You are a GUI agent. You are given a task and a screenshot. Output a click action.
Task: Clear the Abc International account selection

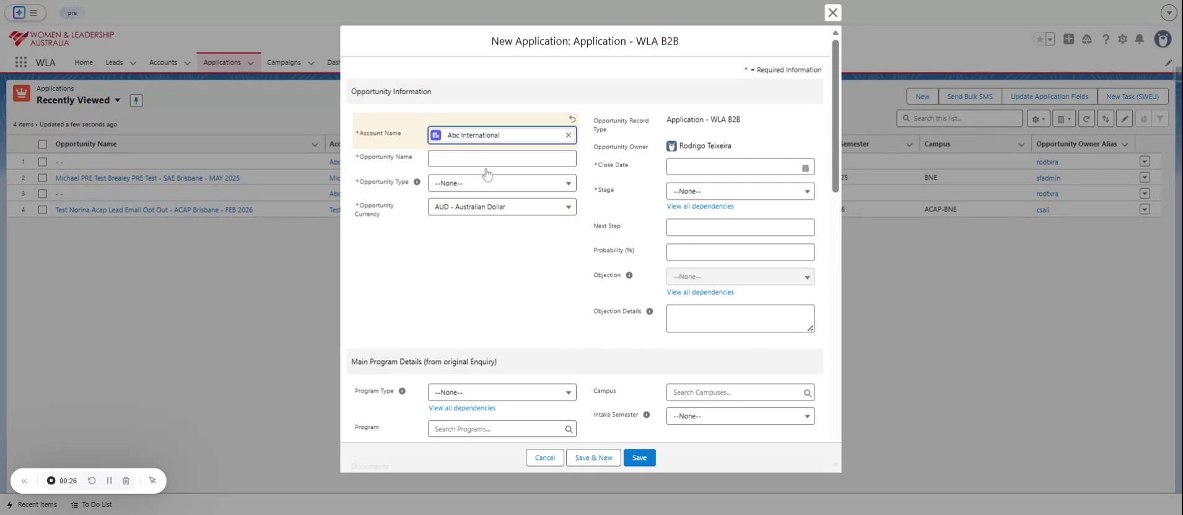coord(568,135)
